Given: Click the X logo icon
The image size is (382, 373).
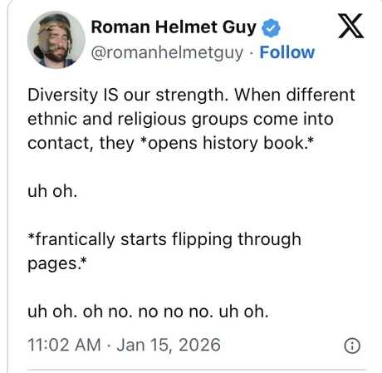Looking at the screenshot, I should click(351, 26).
